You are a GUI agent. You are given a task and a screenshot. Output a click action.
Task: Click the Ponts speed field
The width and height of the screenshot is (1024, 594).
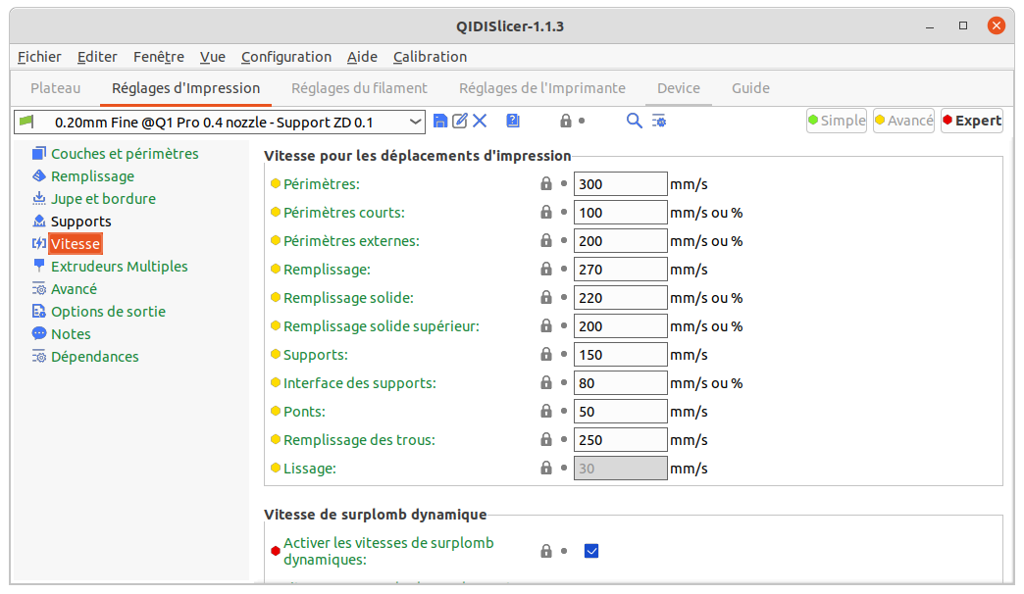click(621, 412)
